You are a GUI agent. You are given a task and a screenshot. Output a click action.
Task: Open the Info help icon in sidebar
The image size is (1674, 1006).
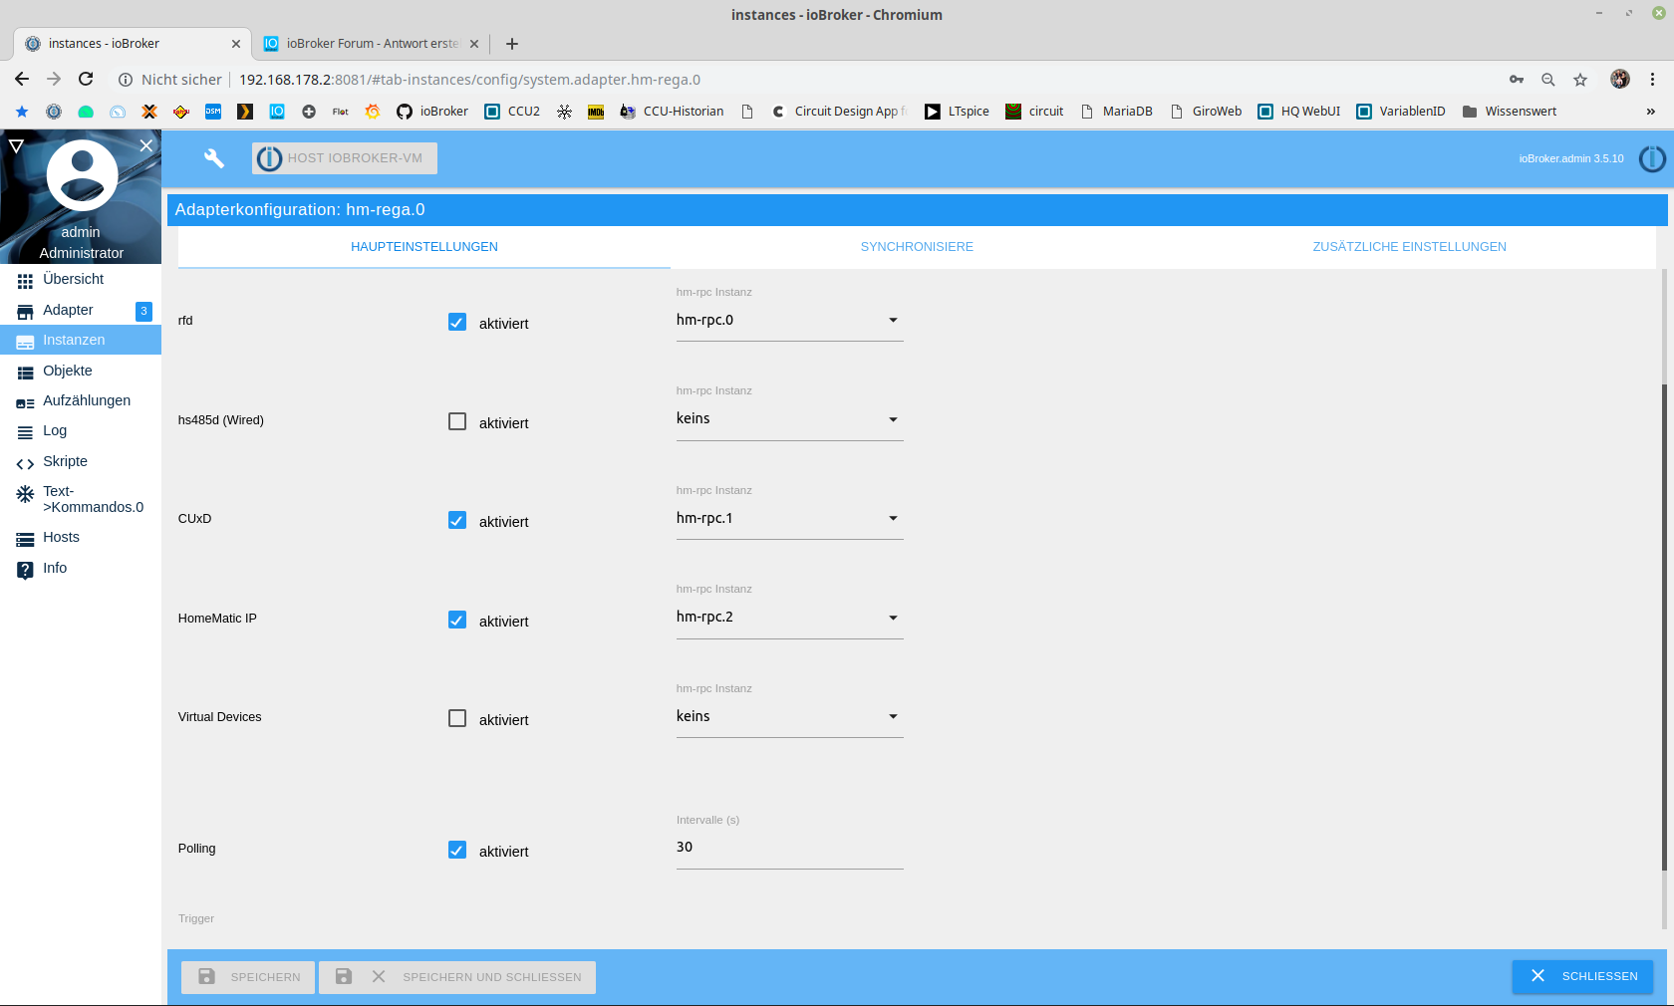[25, 569]
